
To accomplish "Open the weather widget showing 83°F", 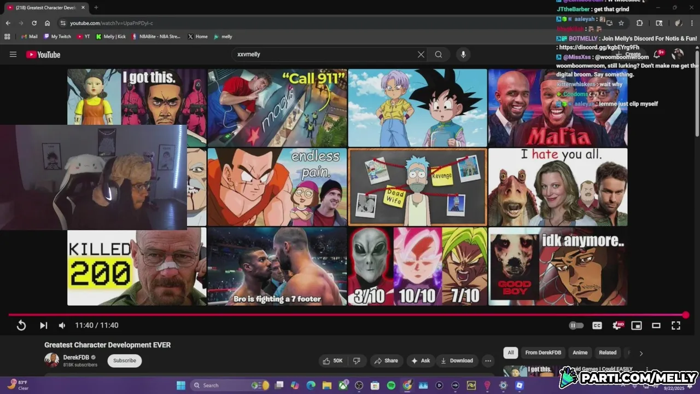I will [17, 385].
